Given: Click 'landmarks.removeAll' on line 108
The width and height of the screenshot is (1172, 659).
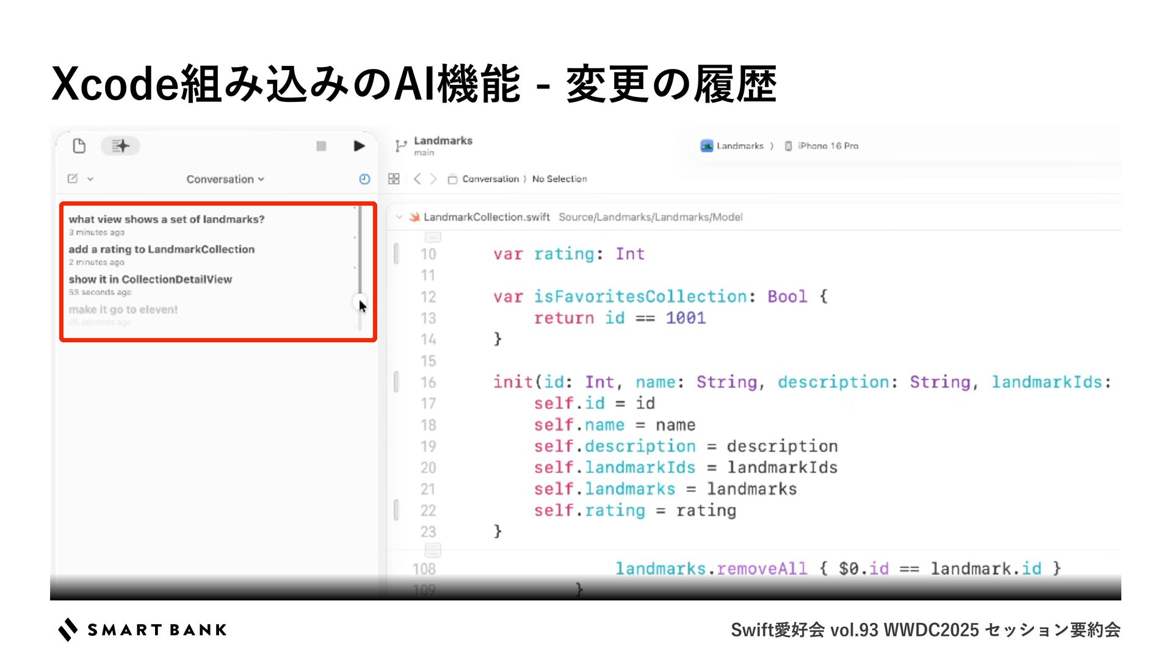Looking at the screenshot, I should (x=711, y=569).
